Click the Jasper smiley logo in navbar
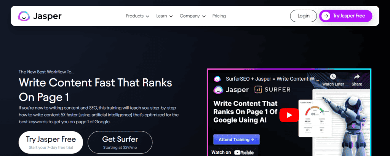The width and height of the screenshot is (390, 156). click(x=24, y=16)
